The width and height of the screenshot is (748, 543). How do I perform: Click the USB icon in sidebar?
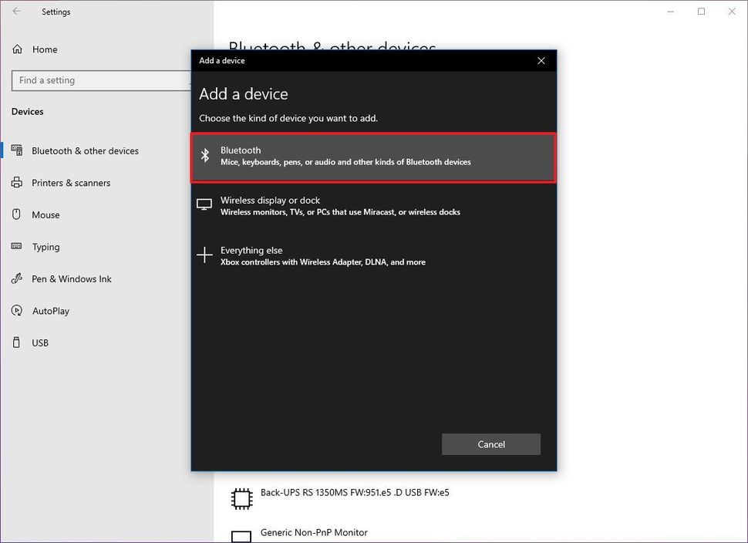click(x=17, y=342)
